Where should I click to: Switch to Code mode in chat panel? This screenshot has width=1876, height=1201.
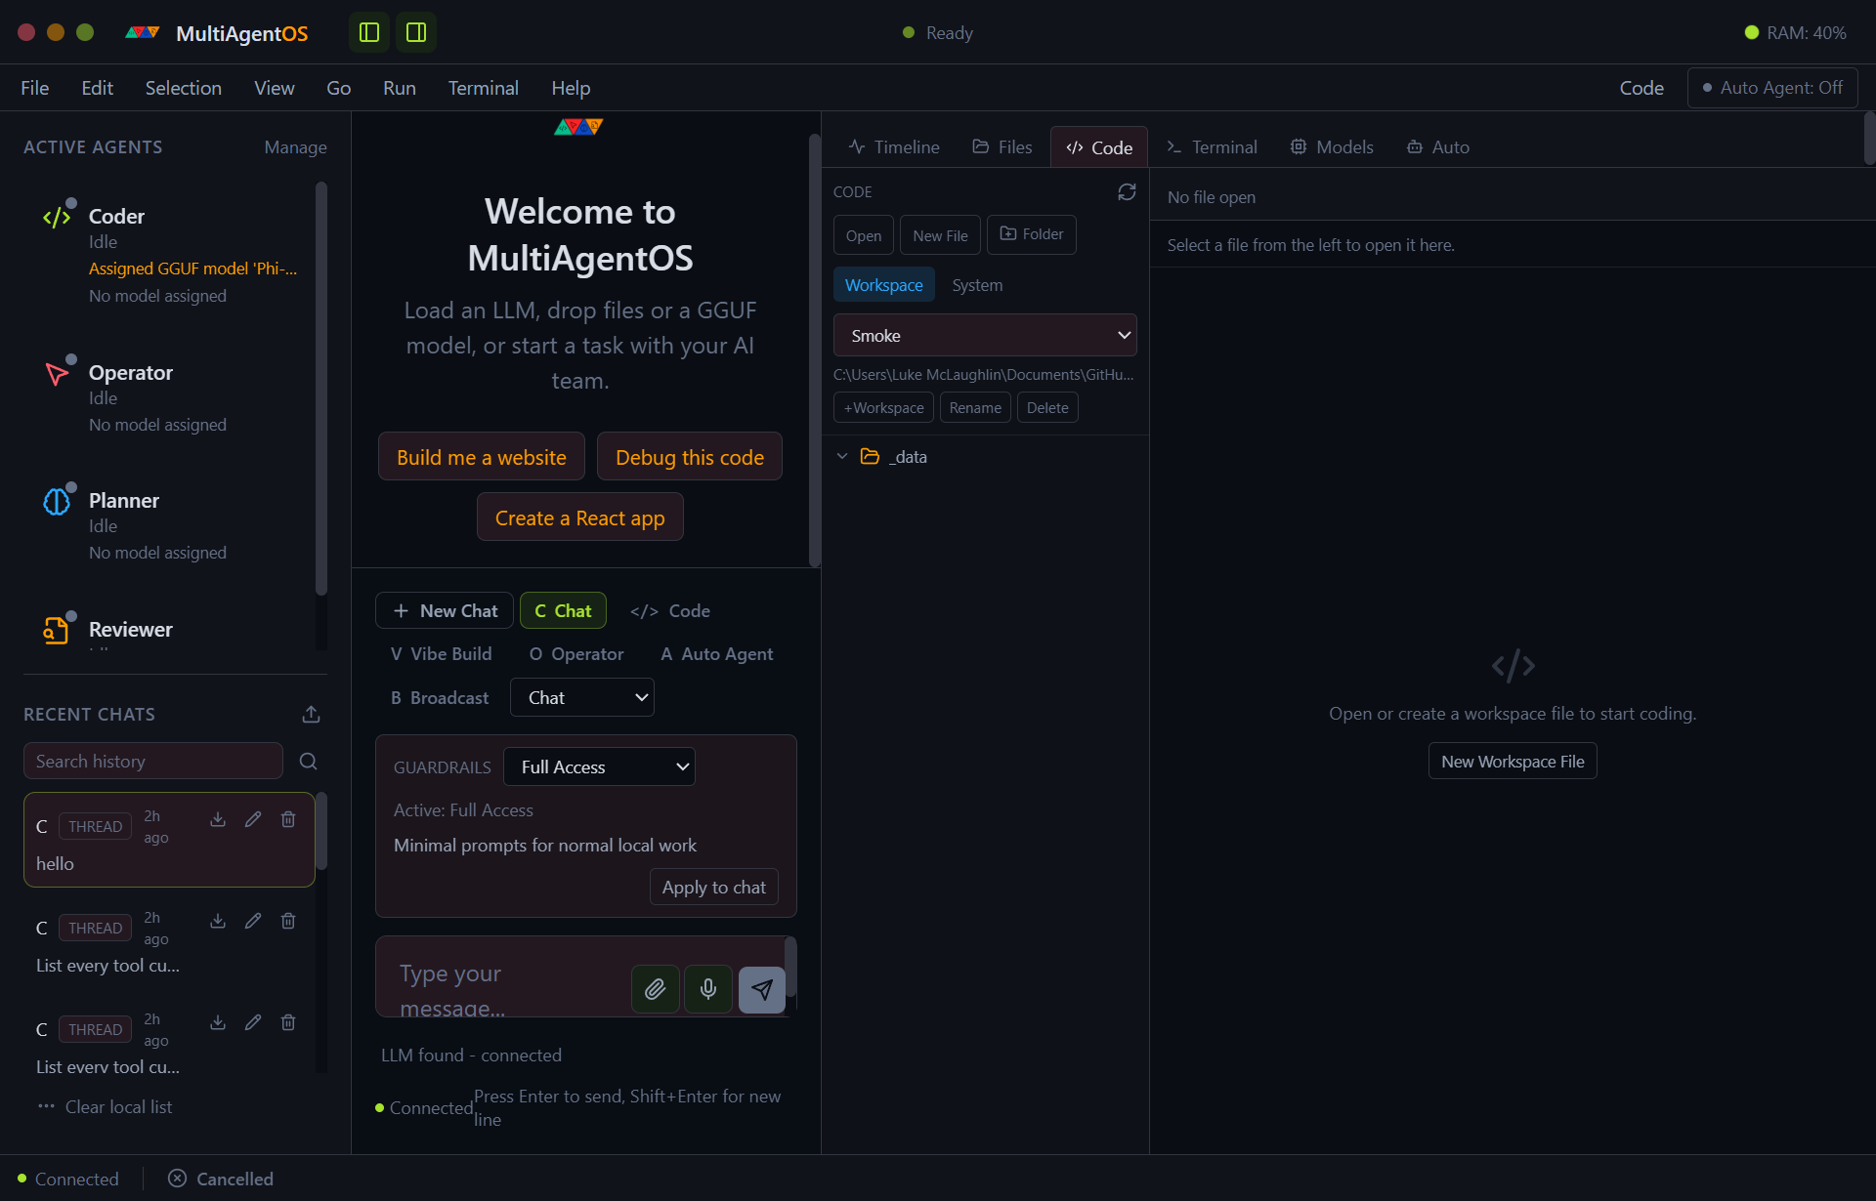tap(670, 610)
